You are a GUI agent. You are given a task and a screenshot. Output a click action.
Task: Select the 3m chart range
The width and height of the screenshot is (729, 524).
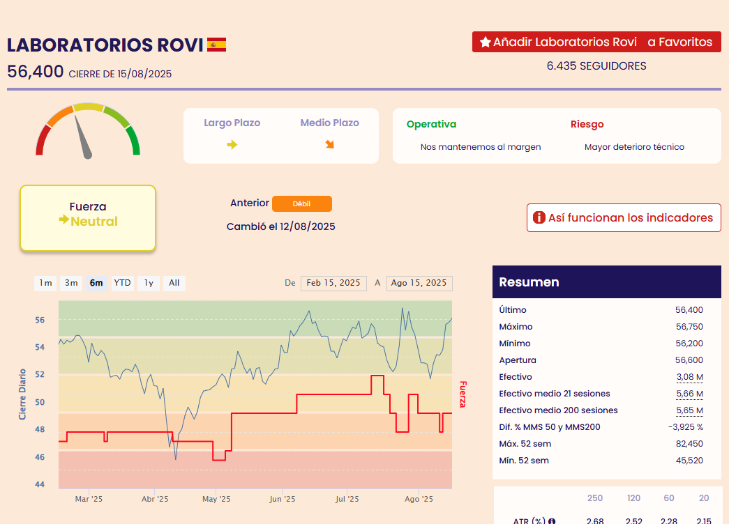71,283
